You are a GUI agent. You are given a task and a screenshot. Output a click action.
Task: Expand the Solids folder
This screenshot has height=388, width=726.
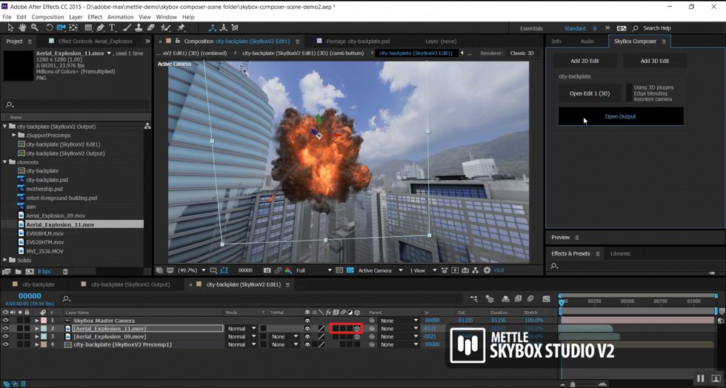tap(5, 260)
